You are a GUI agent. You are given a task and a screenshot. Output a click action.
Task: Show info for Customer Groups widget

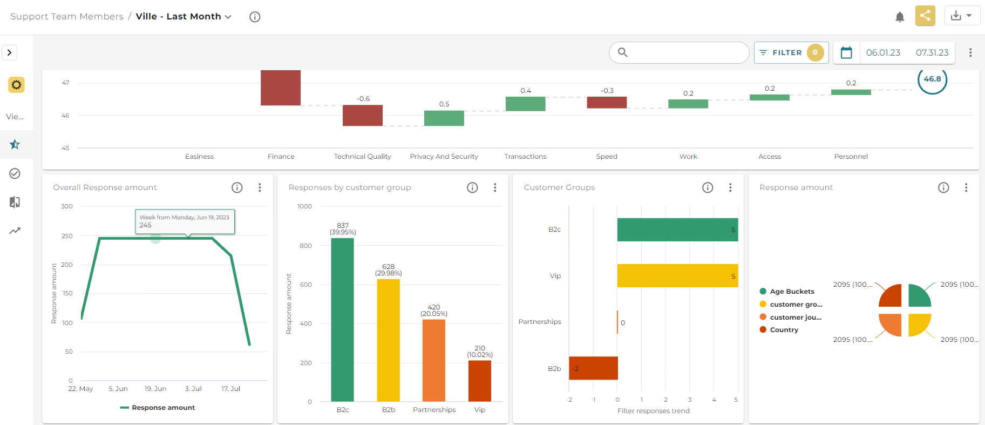click(x=708, y=187)
